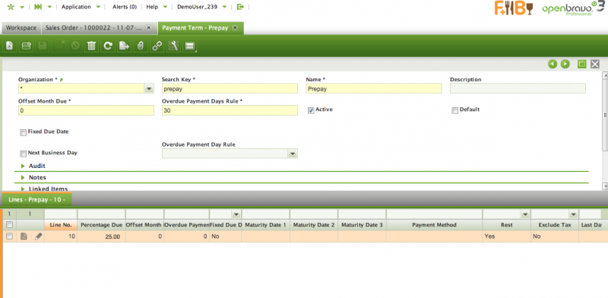Check the Fixed Due Date checkbox
608x298 pixels.
point(24,133)
